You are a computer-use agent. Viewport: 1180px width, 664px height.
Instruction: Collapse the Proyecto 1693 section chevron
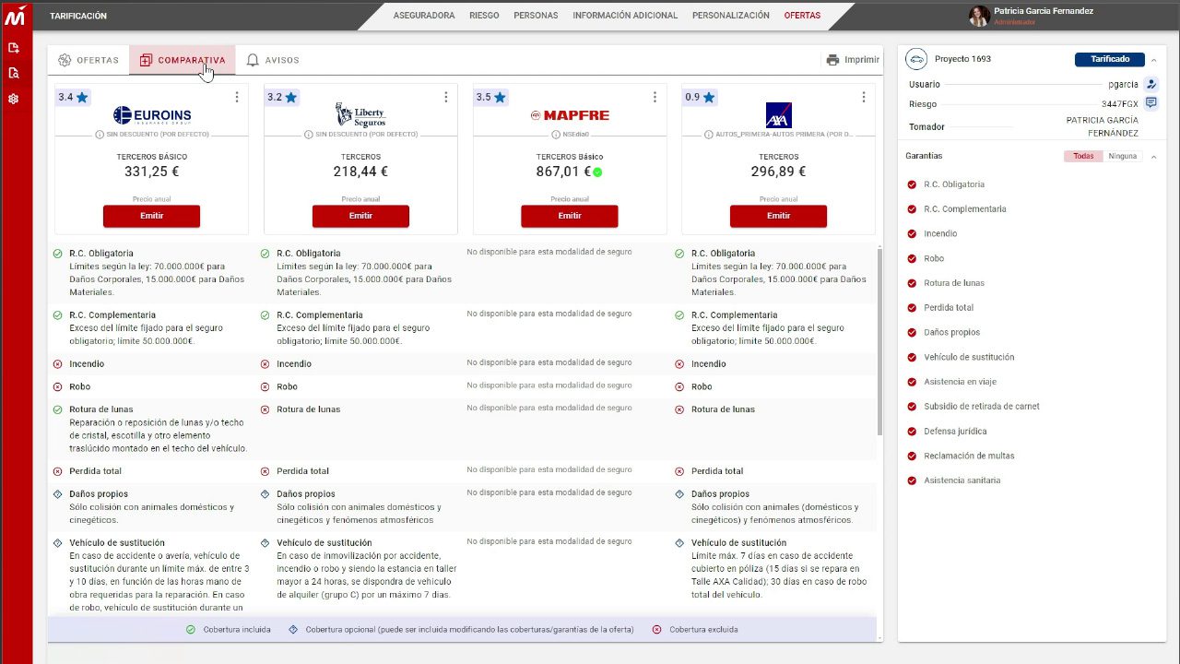click(1153, 60)
